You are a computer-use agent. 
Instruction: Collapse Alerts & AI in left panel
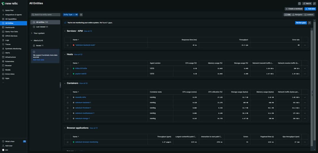coord(32,41)
